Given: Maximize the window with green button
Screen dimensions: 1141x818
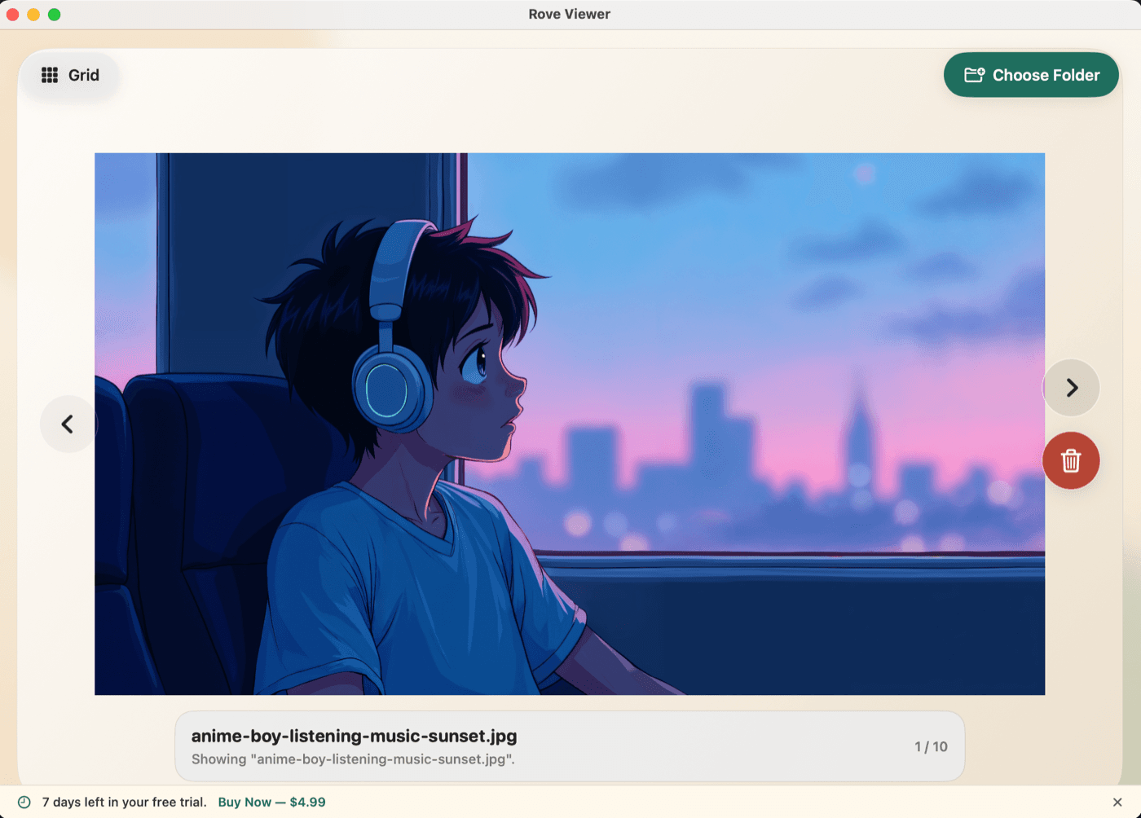Looking at the screenshot, I should [x=55, y=15].
